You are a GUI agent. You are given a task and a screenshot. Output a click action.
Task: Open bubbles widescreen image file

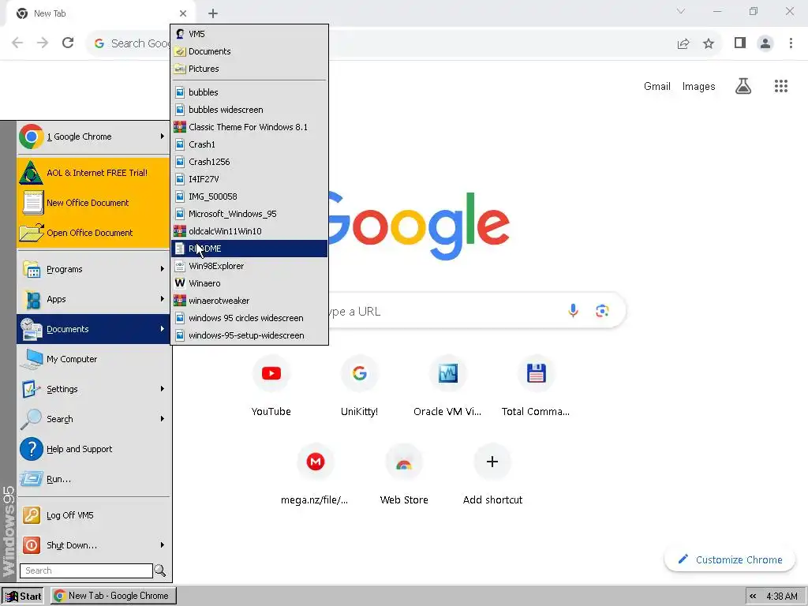point(249,110)
